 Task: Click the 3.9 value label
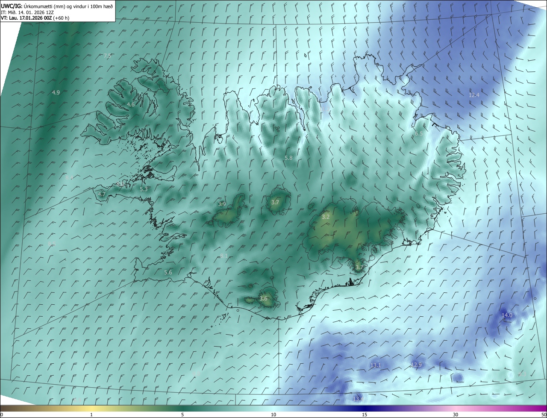[222, 204]
